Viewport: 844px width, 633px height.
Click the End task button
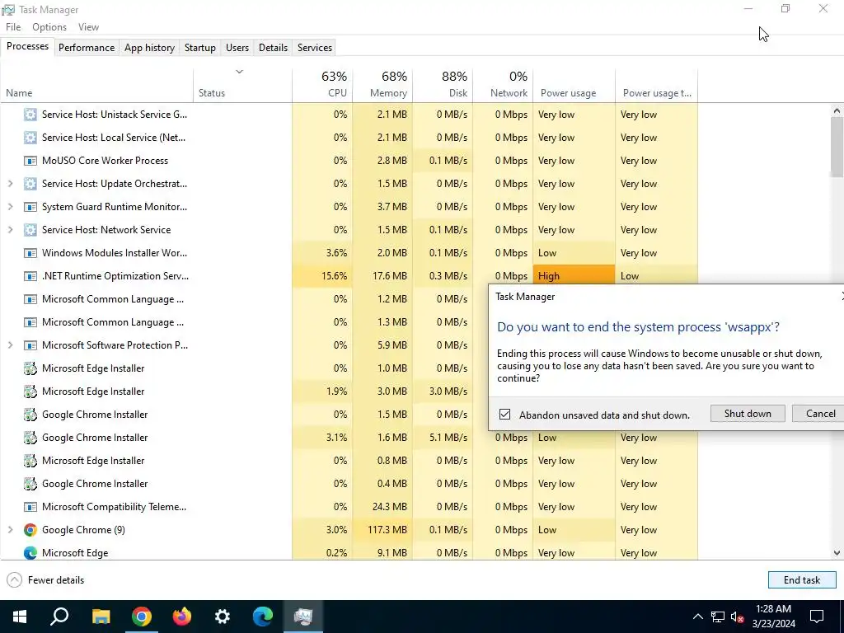(802, 580)
